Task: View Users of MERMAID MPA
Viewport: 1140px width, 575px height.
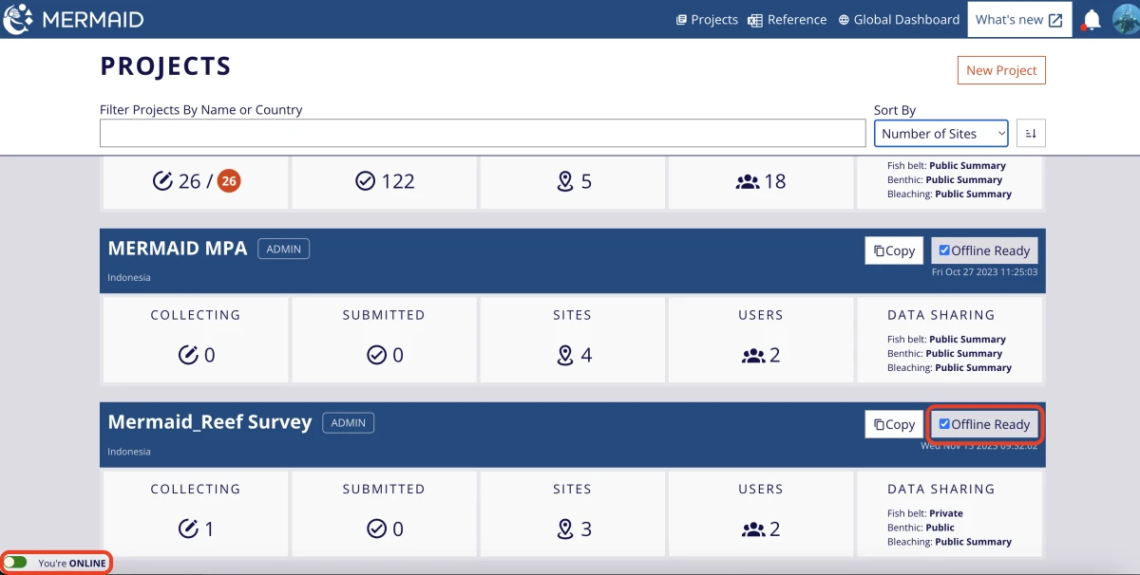Action: tap(760, 339)
